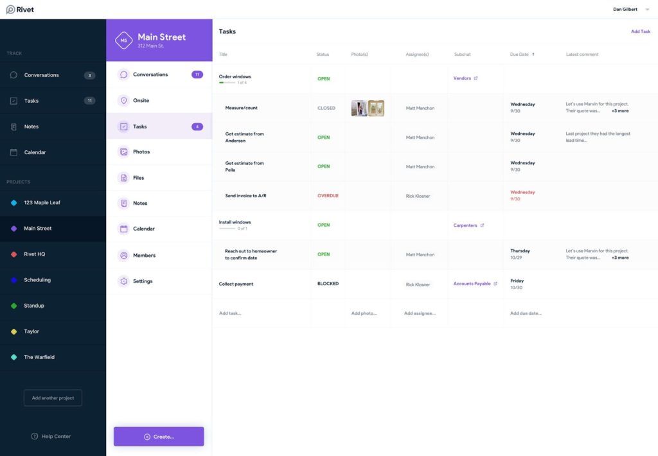Click the 3 badge beside Track Conversations
Image resolution: width=658 pixels, height=456 pixels.
89,76
